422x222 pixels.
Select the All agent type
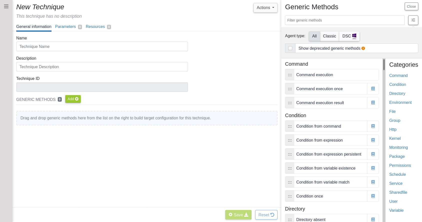pos(314,36)
